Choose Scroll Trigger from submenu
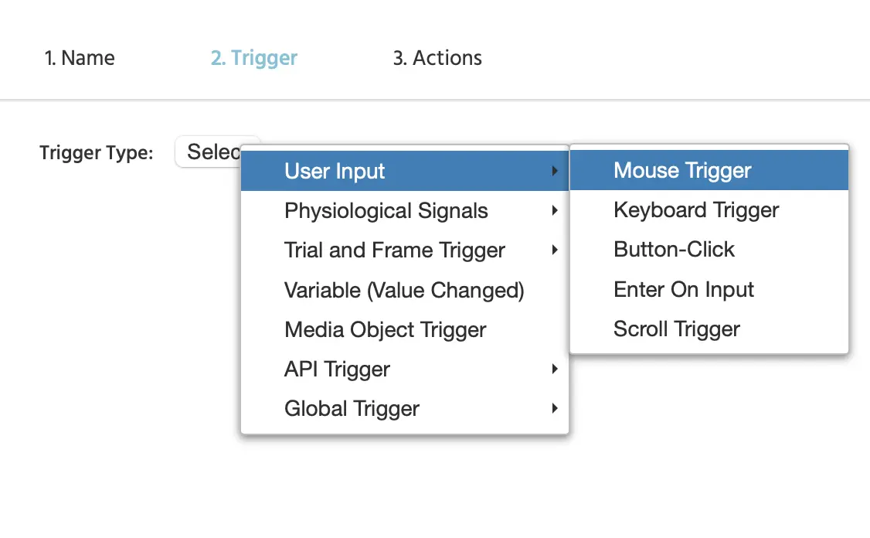The width and height of the screenshot is (870, 538). click(677, 329)
